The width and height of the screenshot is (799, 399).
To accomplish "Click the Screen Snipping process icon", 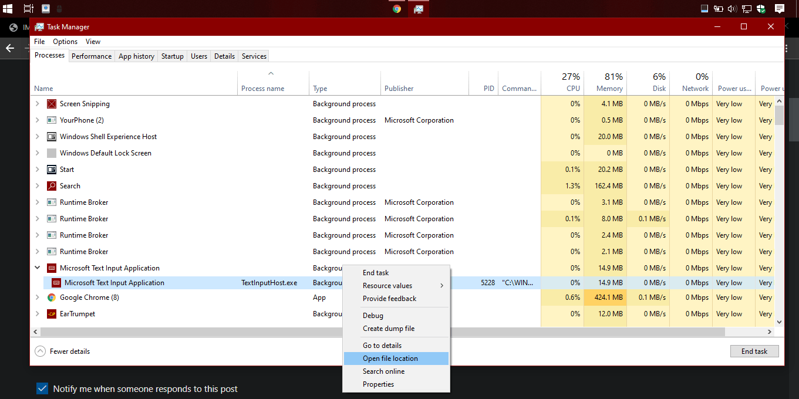I will pos(52,104).
